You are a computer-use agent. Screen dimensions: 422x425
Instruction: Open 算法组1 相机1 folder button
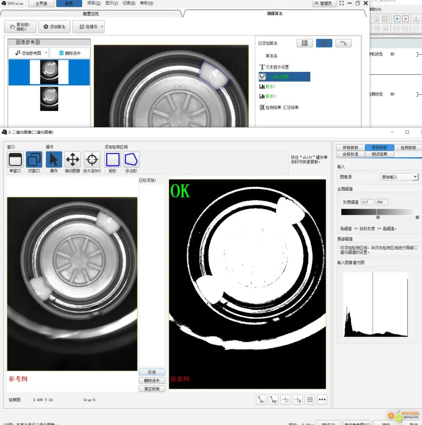pos(20,27)
